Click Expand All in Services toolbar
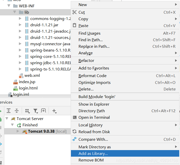This screenshot has height=165, width=180. (9, 111)
